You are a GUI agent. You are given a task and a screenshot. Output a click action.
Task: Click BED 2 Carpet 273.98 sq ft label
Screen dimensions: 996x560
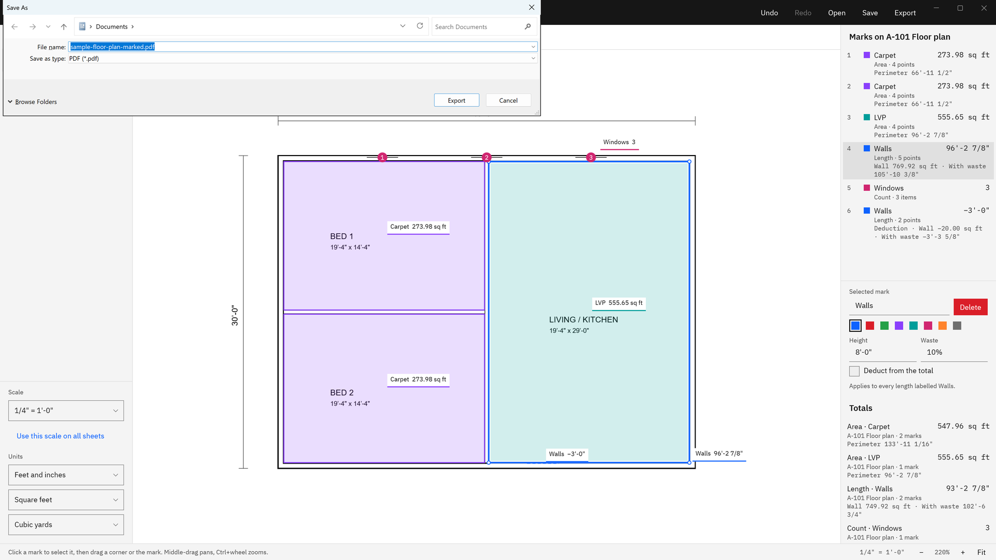tap(418, 380)
